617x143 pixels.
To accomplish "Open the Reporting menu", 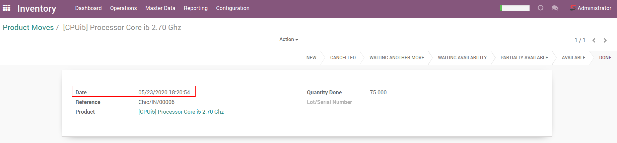I will click(196, 8).
